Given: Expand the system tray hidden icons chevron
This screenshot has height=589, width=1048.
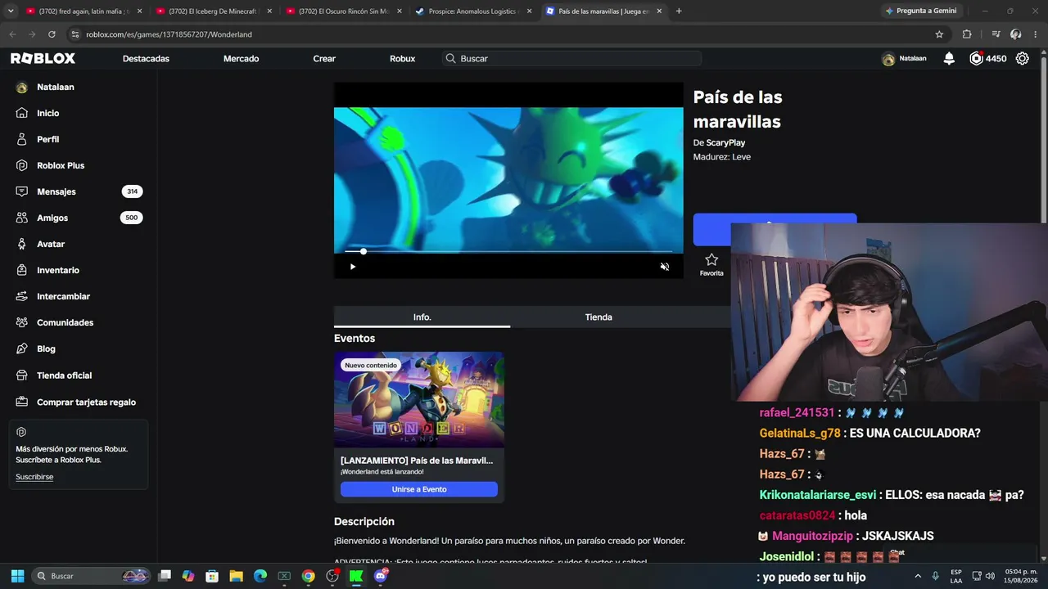Looking at the screenshot, I should coord(916,576).
